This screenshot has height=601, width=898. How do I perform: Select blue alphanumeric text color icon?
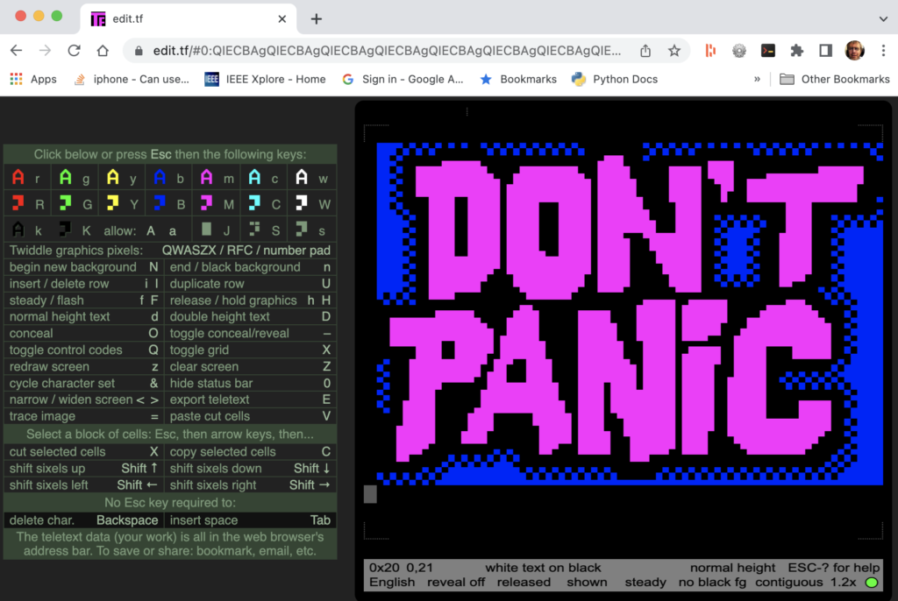tap(160, 178)
